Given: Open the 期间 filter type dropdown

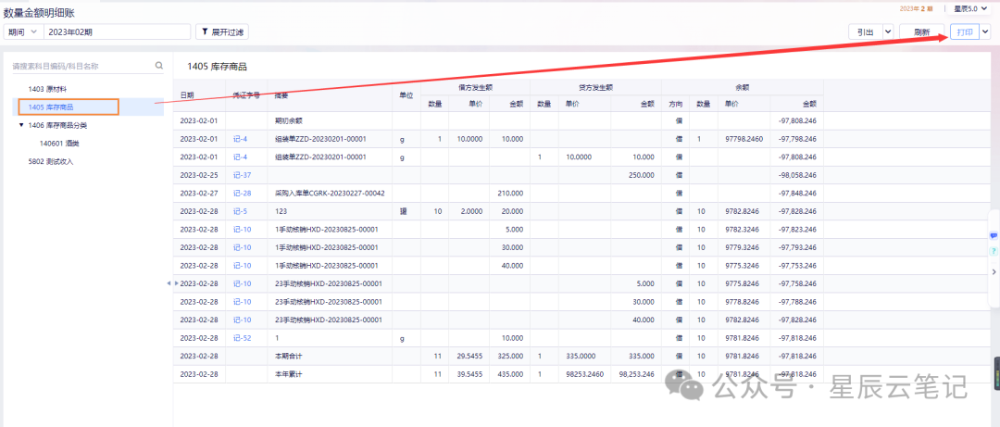Looking at the screenshot, I should pos(23,31).
